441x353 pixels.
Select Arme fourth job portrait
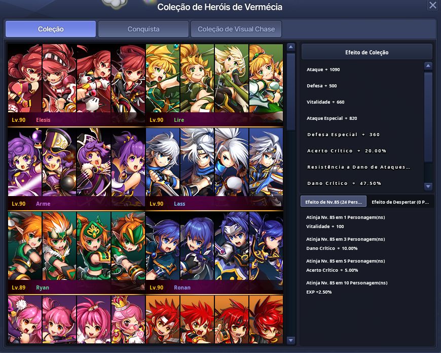tap(128, 162)
